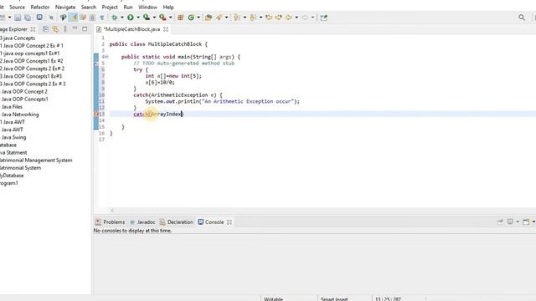The width and height of the screenshot is (536, 301).
Task: Click the code line 'a[6]=10/0;'
Action: [160, 82]
